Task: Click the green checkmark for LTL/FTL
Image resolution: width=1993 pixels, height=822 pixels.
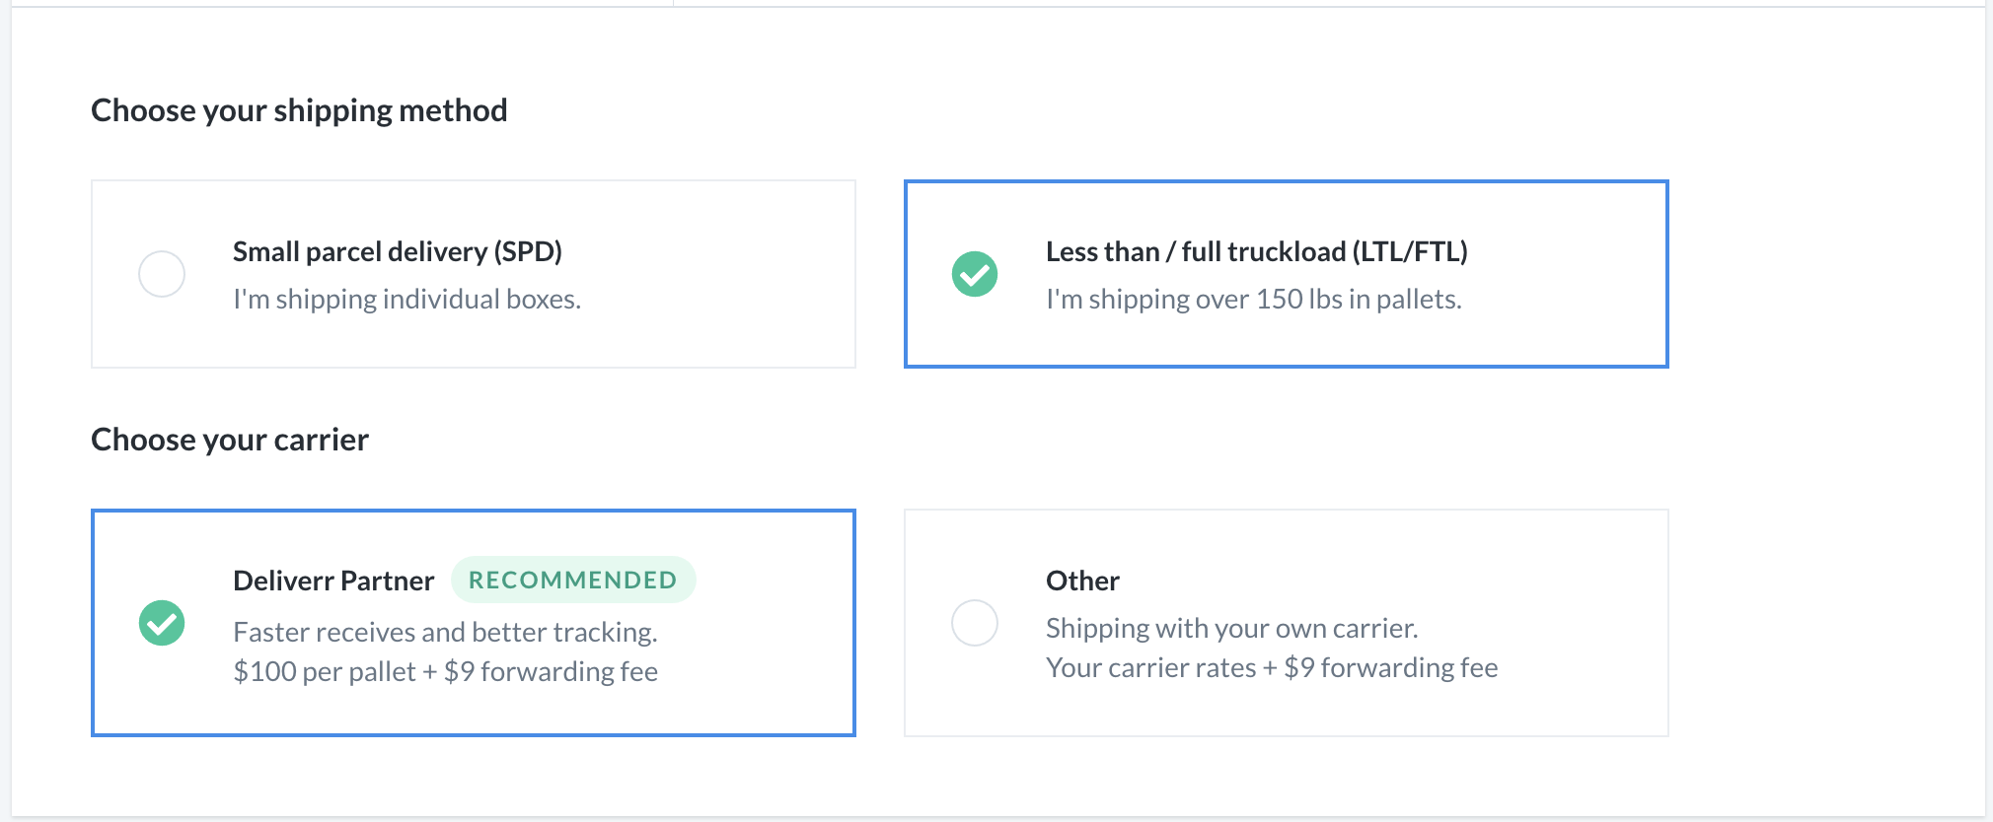Action: 975,274
